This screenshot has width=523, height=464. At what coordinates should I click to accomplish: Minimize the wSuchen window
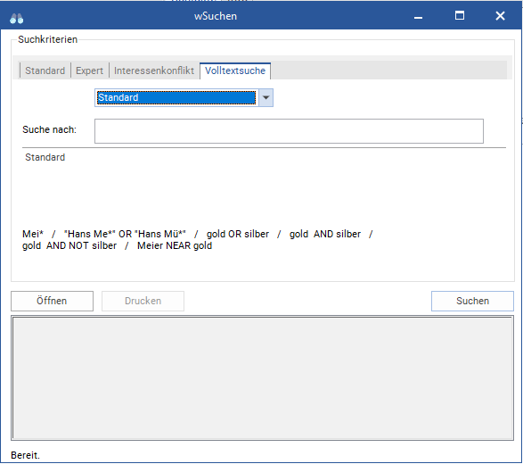[x=418, y=16]
